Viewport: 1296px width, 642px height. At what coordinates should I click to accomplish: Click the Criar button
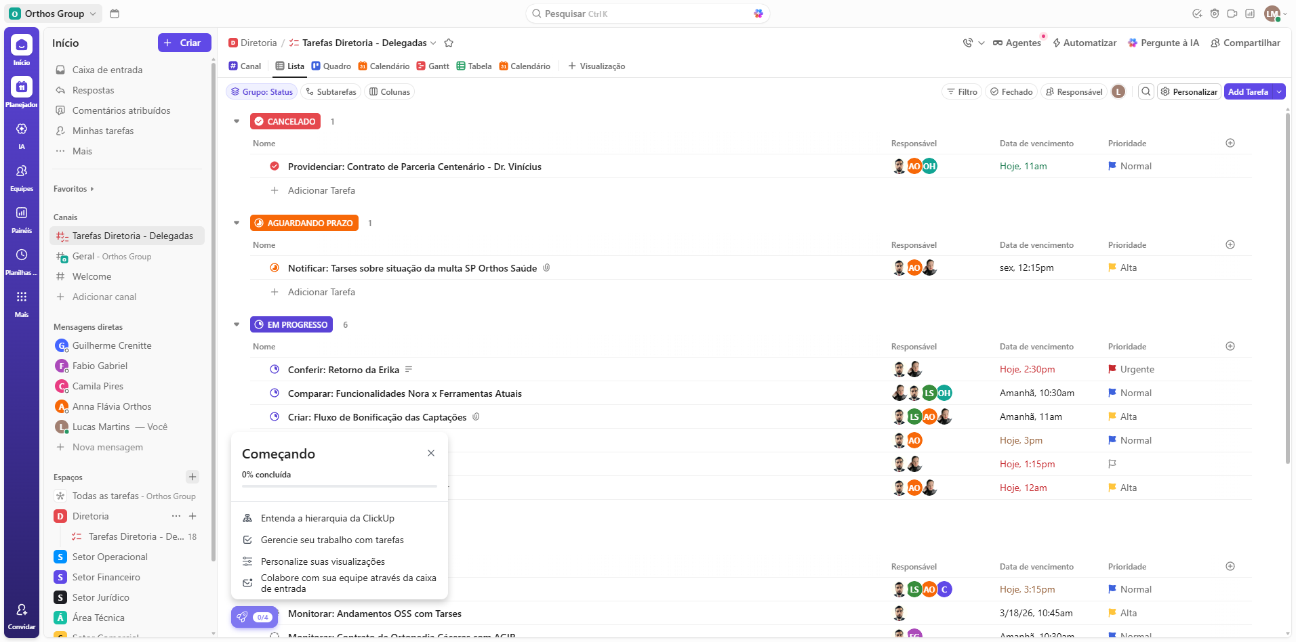(184, 43)
